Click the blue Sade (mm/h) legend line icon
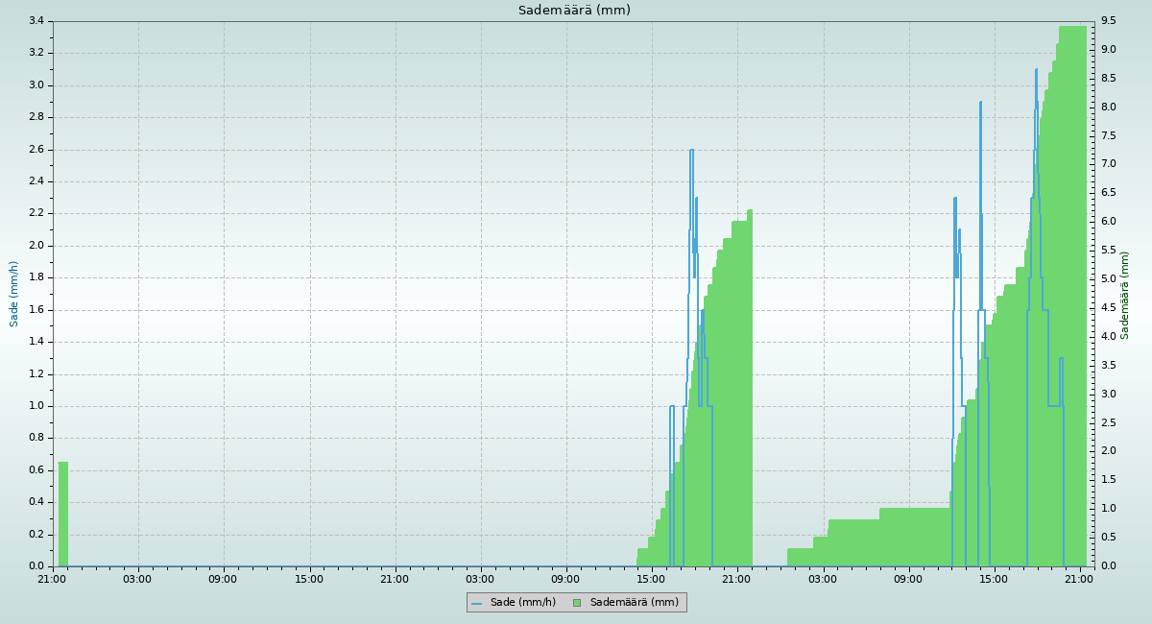Screen dimensions: 1152x624 [476, 603]
